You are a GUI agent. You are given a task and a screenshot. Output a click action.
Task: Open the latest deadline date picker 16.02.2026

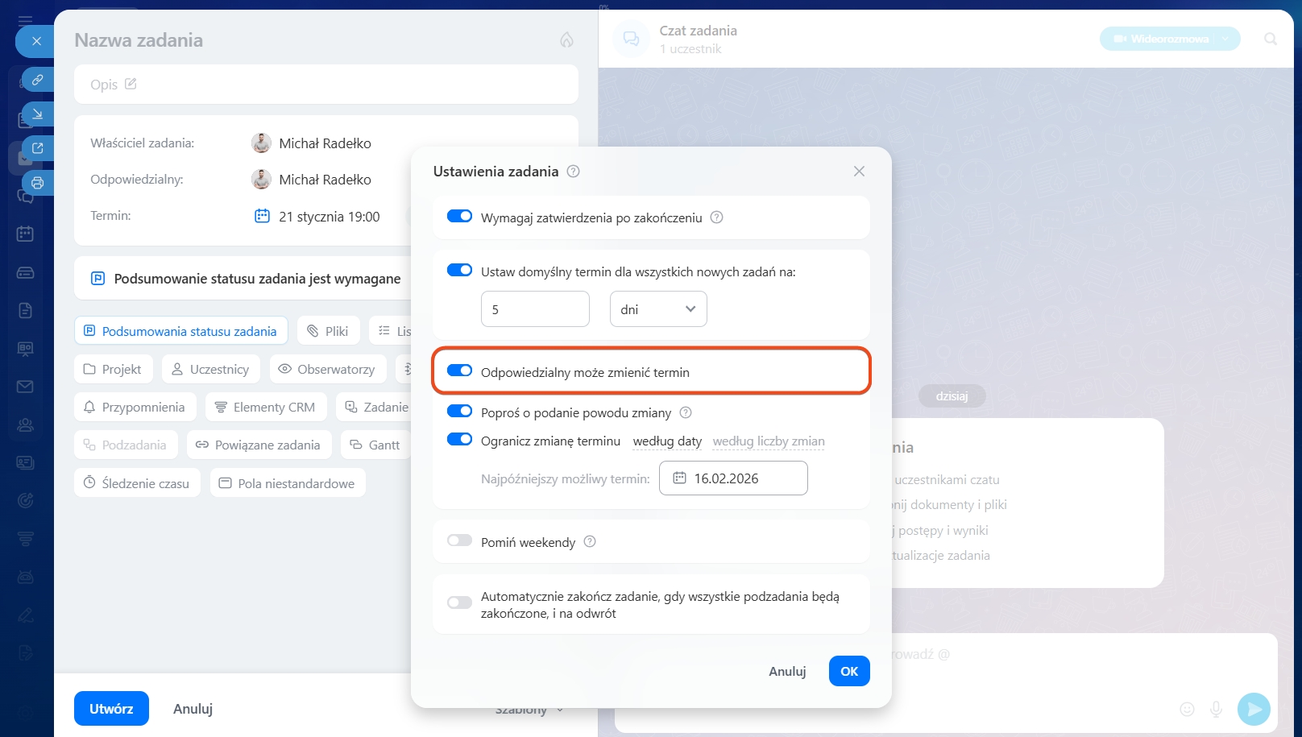pos(733,478)
